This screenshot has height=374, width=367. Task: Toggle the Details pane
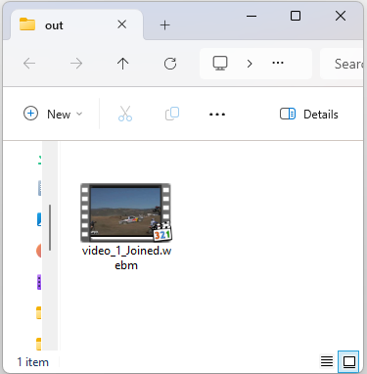click(x=309, y=114)
